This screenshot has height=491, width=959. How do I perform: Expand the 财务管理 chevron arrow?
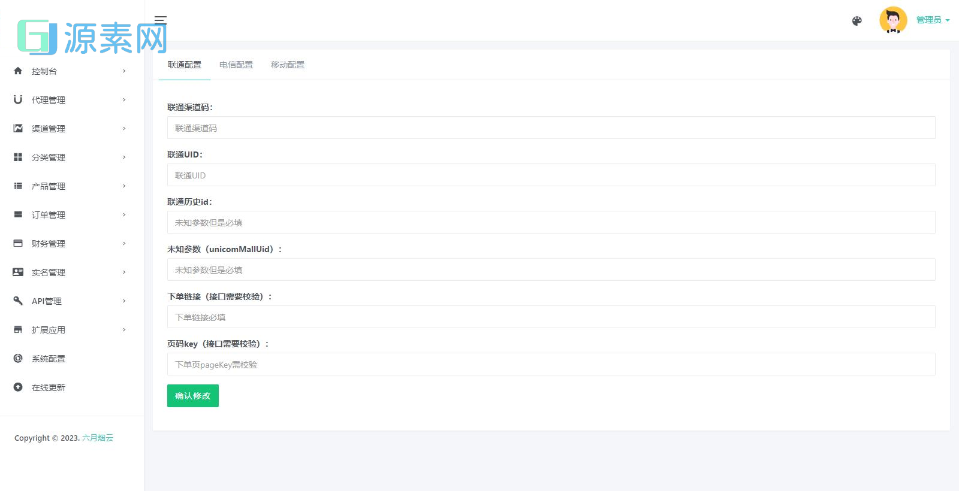[x=124, y=244]
